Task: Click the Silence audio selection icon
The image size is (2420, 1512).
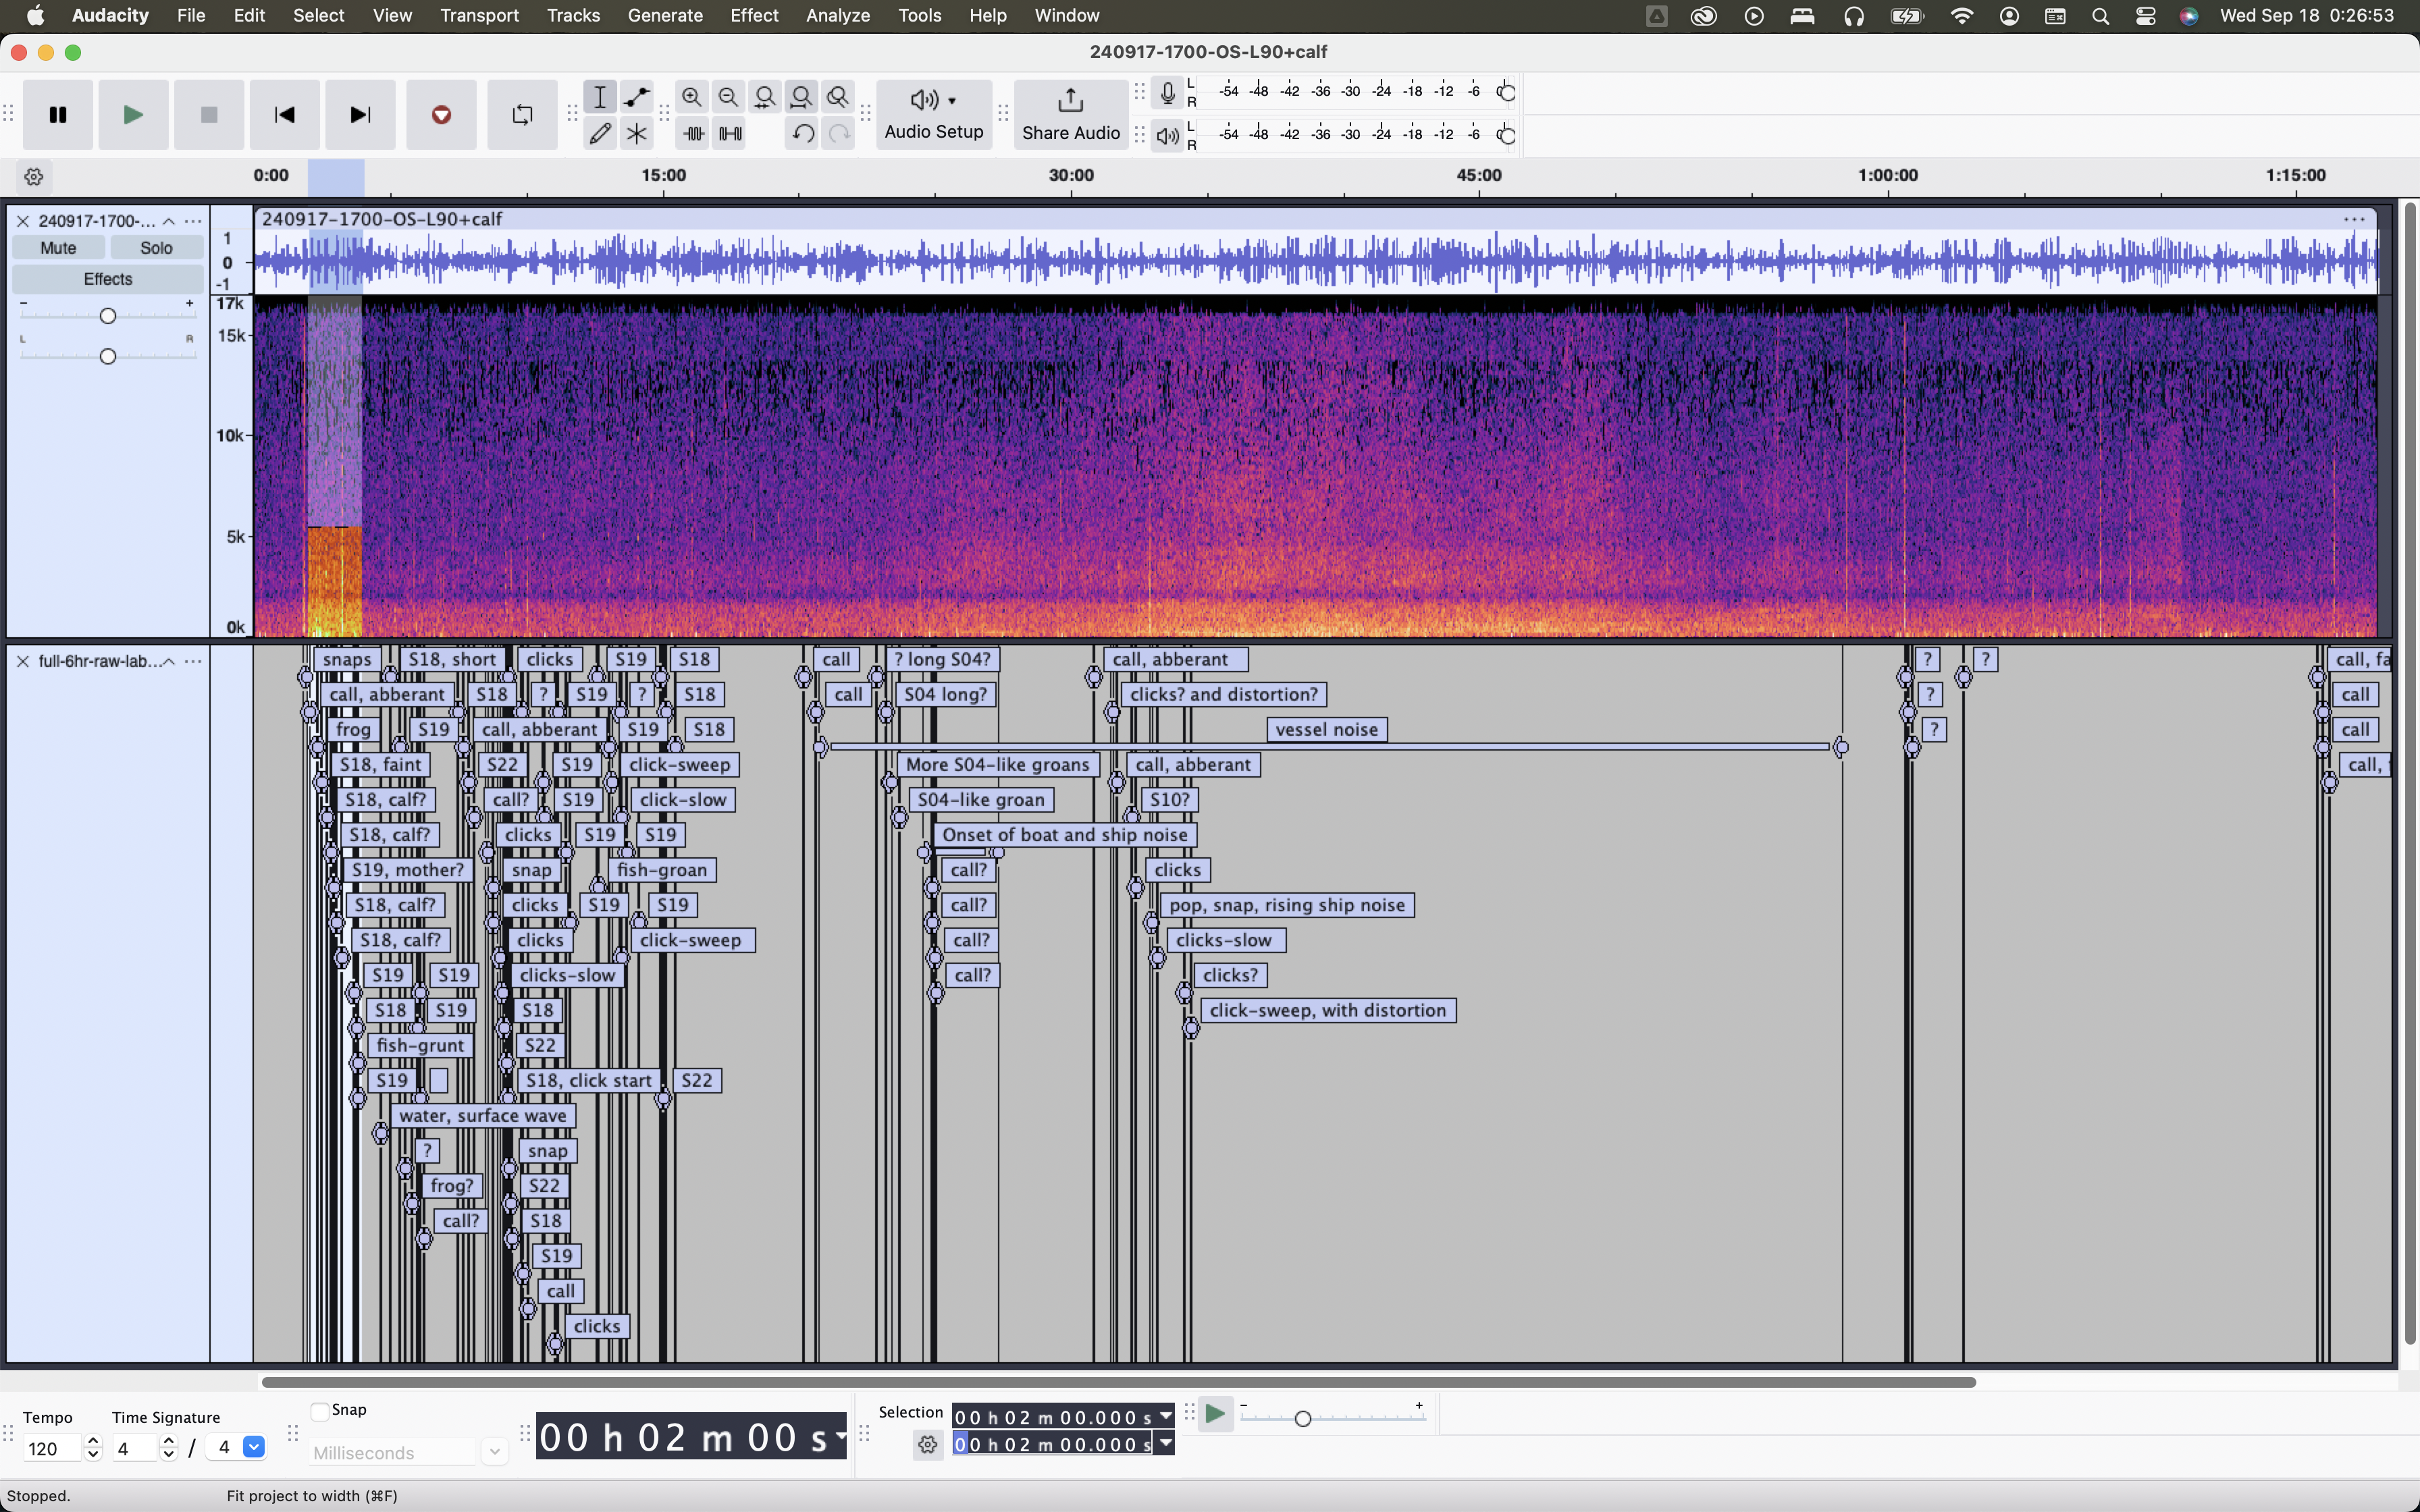Action: click(x=731, y=133)
